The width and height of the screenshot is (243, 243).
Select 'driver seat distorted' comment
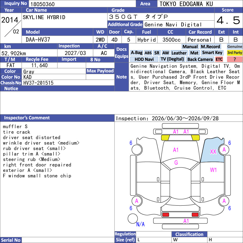click(x=32, y=138)
